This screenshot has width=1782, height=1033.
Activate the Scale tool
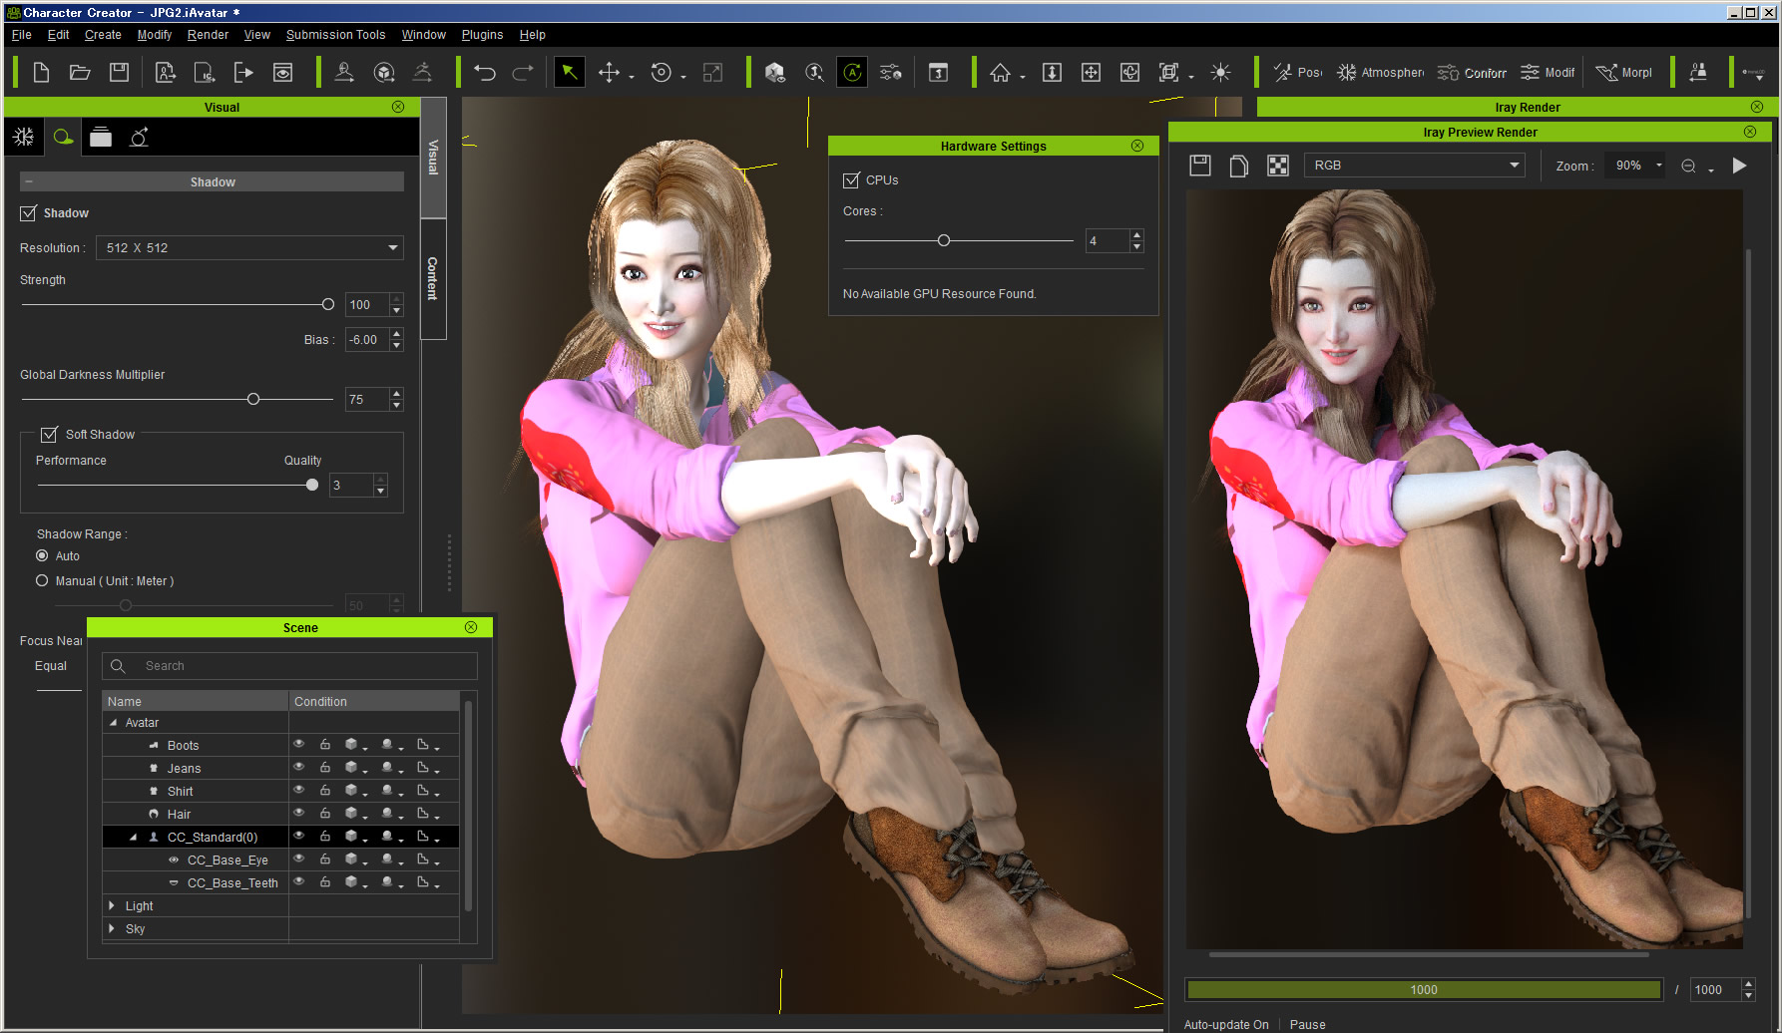(x=712, y=73)
